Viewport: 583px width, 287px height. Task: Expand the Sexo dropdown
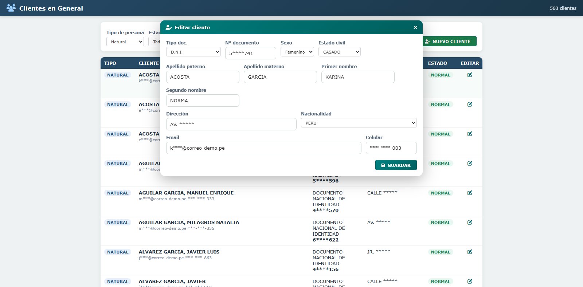pos(297,52)
